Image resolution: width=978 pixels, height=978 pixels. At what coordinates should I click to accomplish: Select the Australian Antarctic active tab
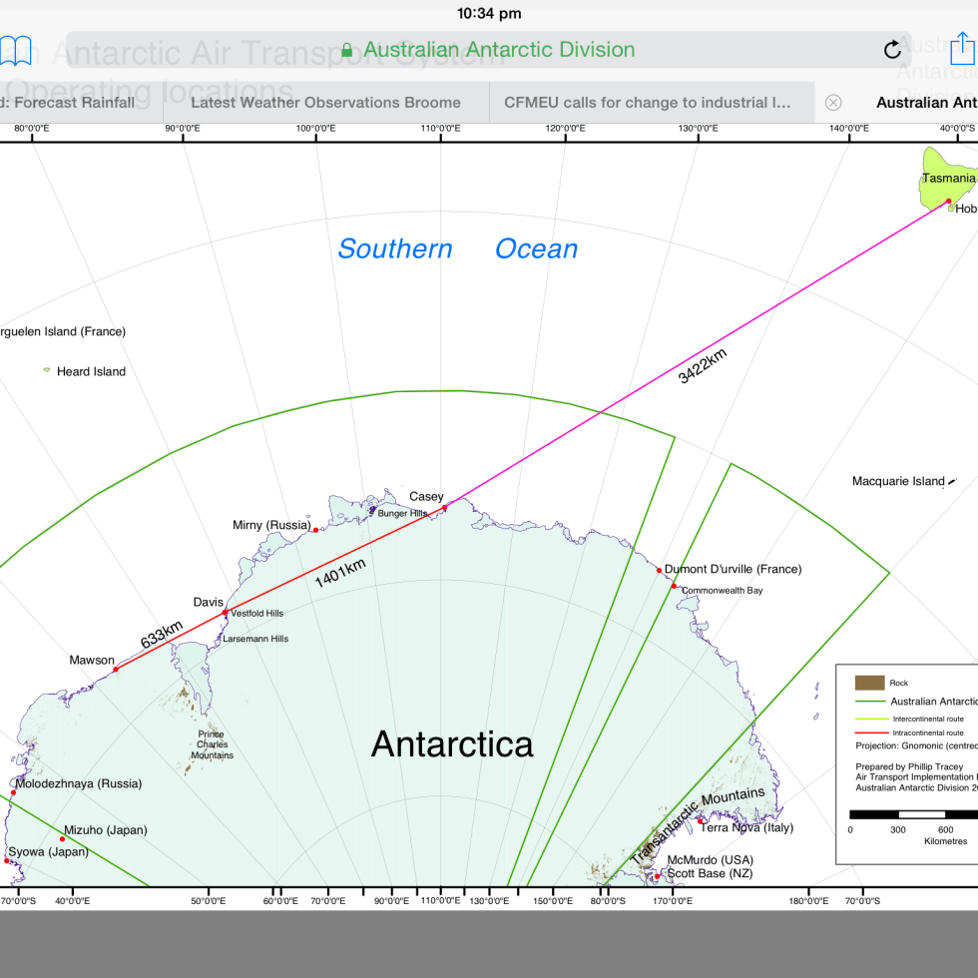924,102
